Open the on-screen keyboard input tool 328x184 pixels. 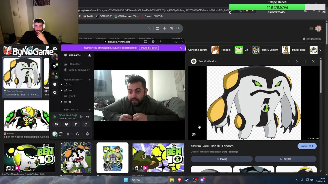[x=157, y=28]
